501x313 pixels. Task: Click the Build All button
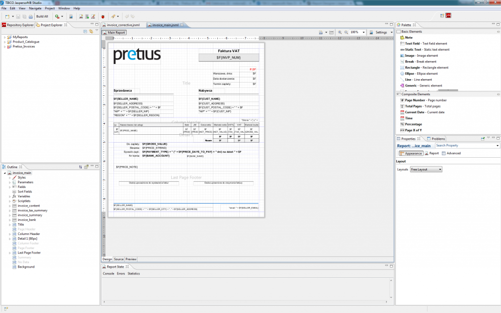click(x=42, y=17)
